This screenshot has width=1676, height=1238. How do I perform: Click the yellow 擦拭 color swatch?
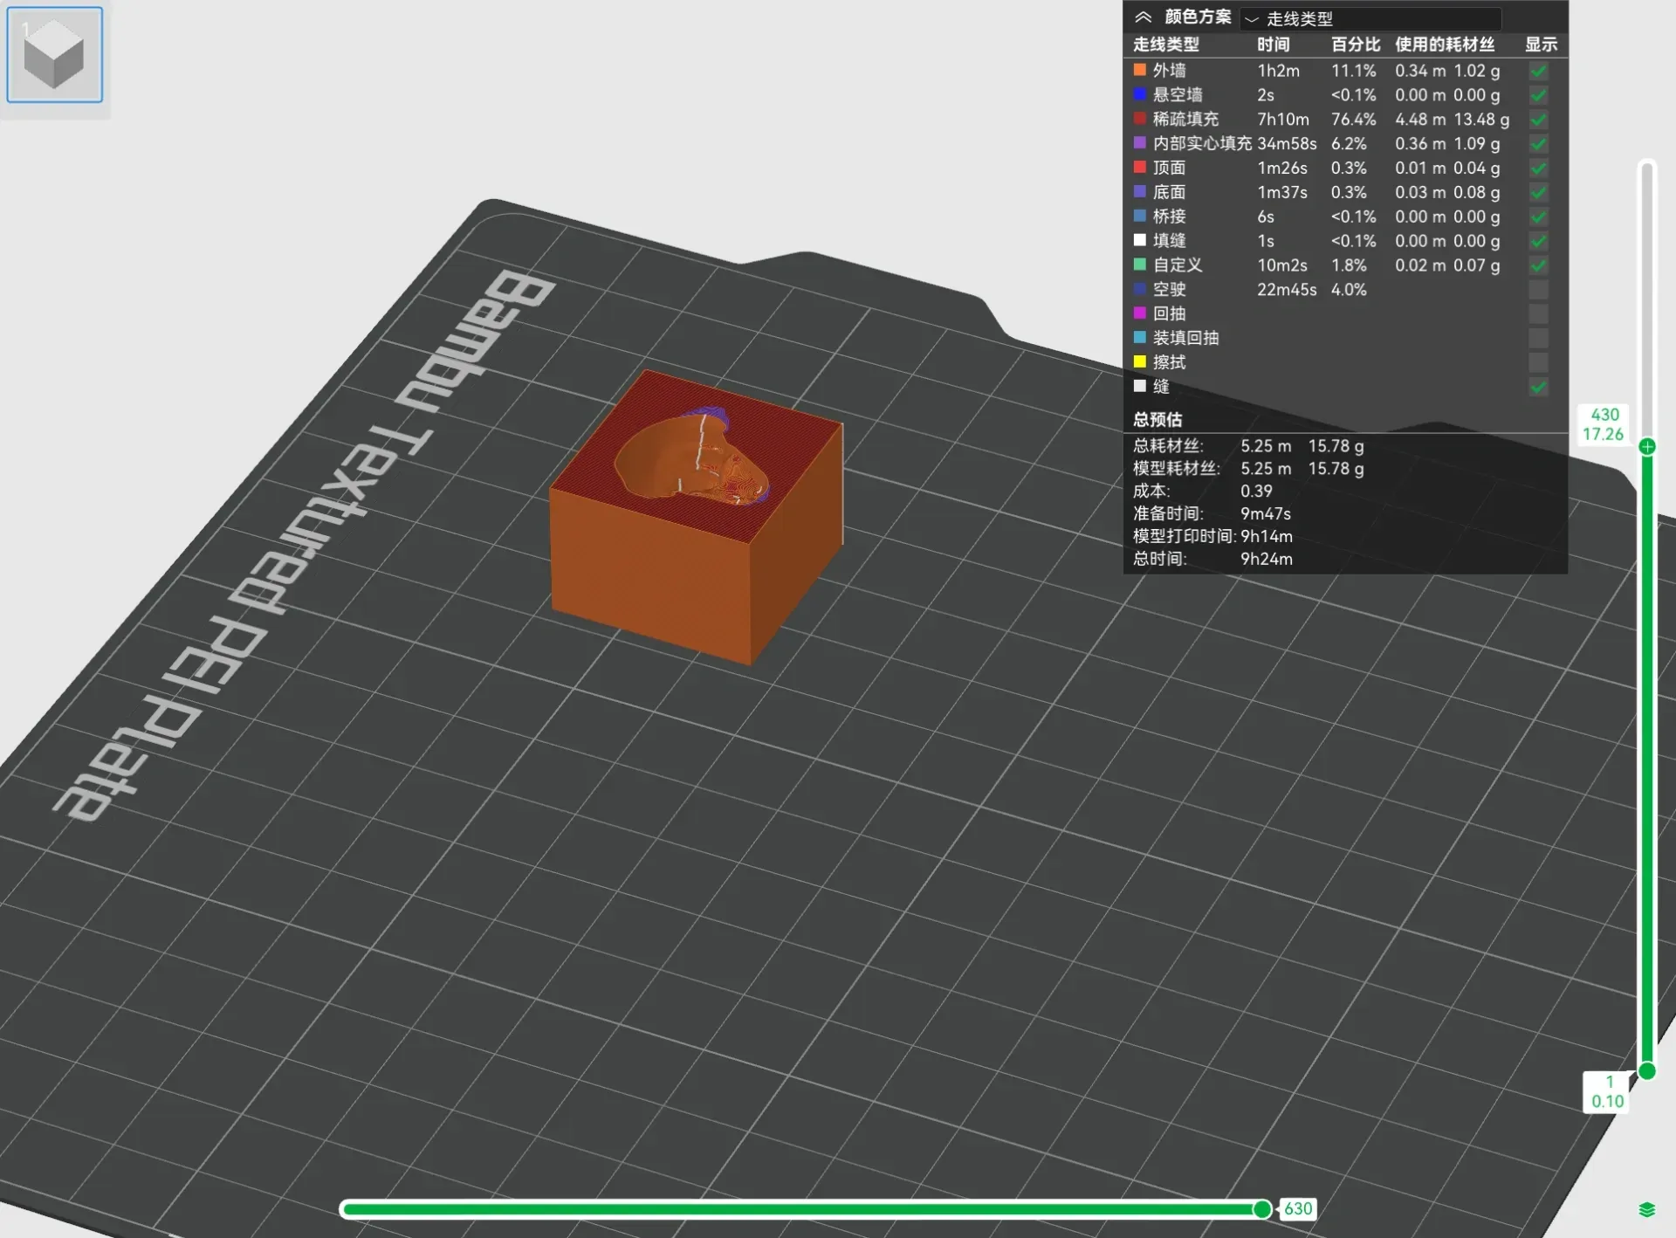[1139, 361]
